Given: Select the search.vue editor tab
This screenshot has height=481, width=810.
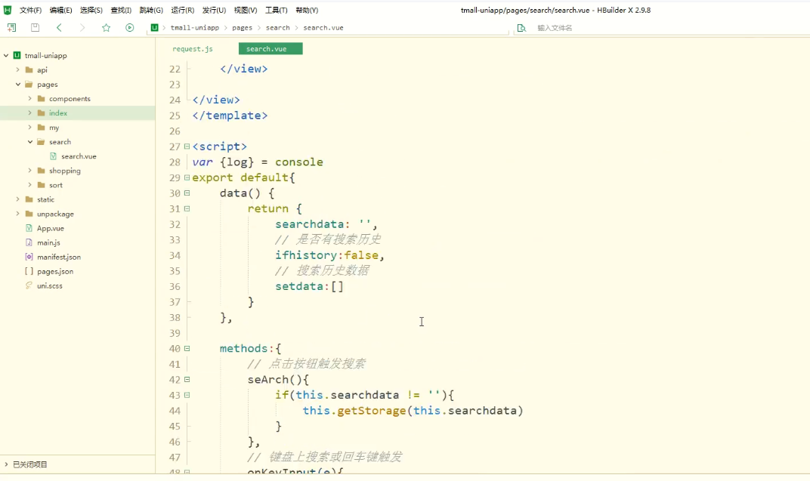Looking at the screenshot, I should point(271,49).
